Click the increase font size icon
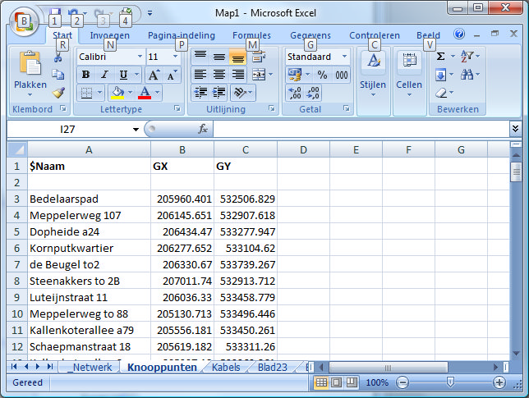 (x=153, y=75)
